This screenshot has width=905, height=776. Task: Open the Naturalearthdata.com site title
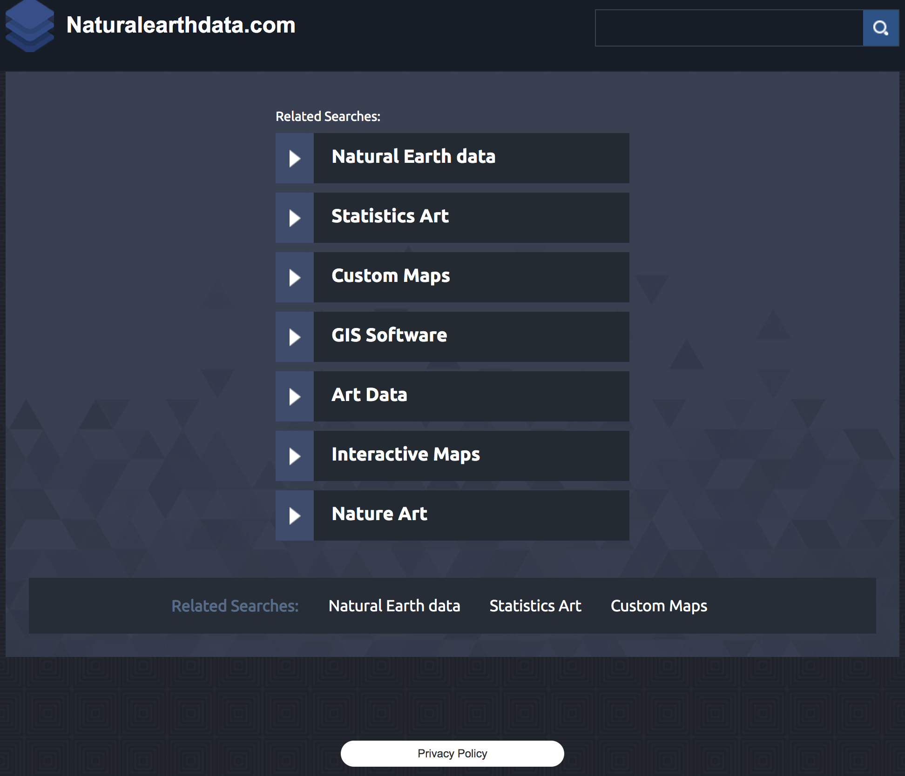(181, 25)
